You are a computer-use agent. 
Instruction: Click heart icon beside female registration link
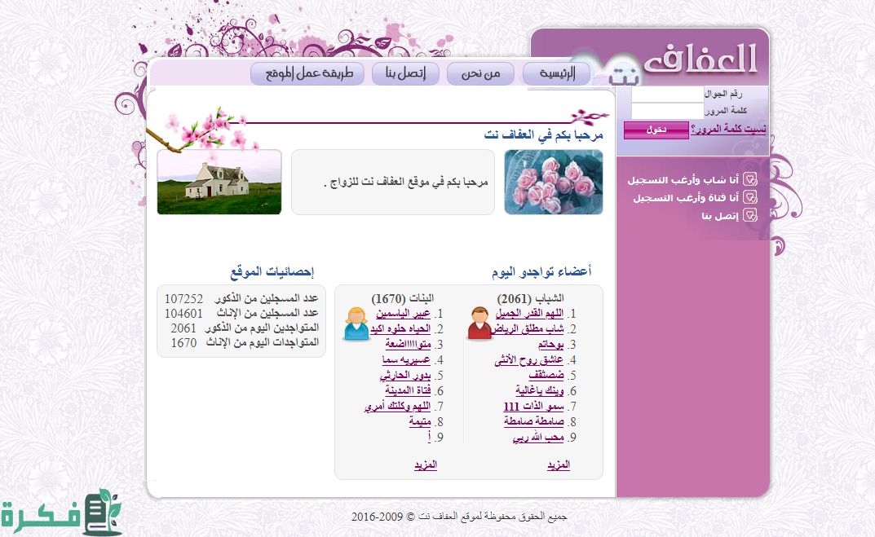[x=751, y=198]
